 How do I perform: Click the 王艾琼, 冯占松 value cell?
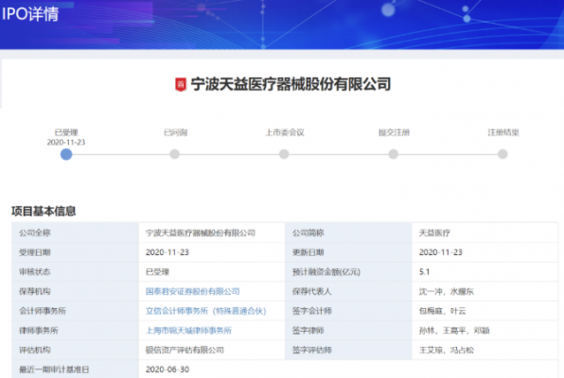click(485, 350)
